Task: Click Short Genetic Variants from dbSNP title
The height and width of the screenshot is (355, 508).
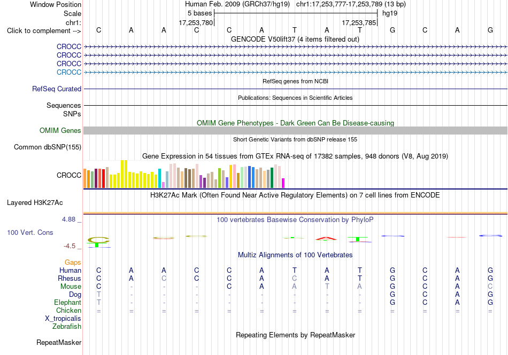Action: click(295, 140)
